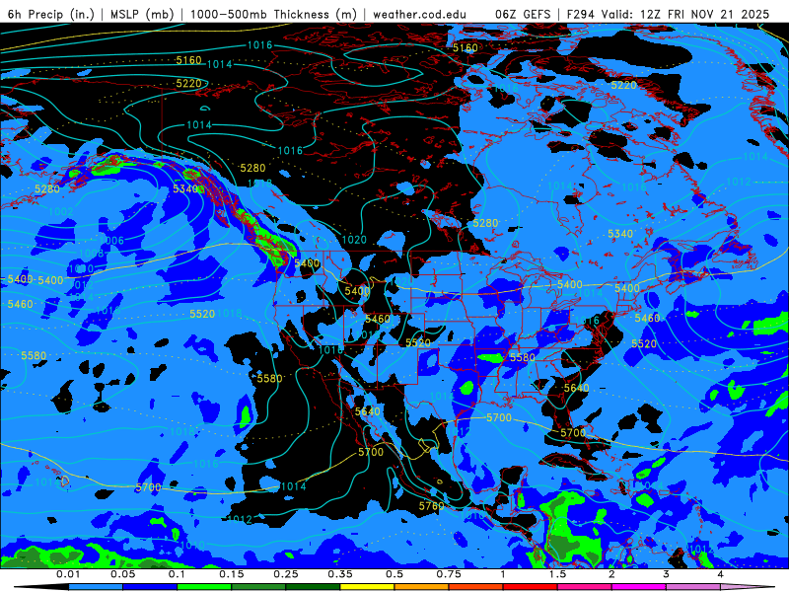Click the '5460' thickness label off the East Coast

point(647,318)
